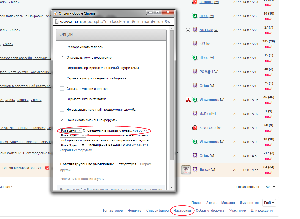The width and height of the screenshot is (300, 219).
Task: Check Скрывать иконки тематик option
Action: (62, 99)
